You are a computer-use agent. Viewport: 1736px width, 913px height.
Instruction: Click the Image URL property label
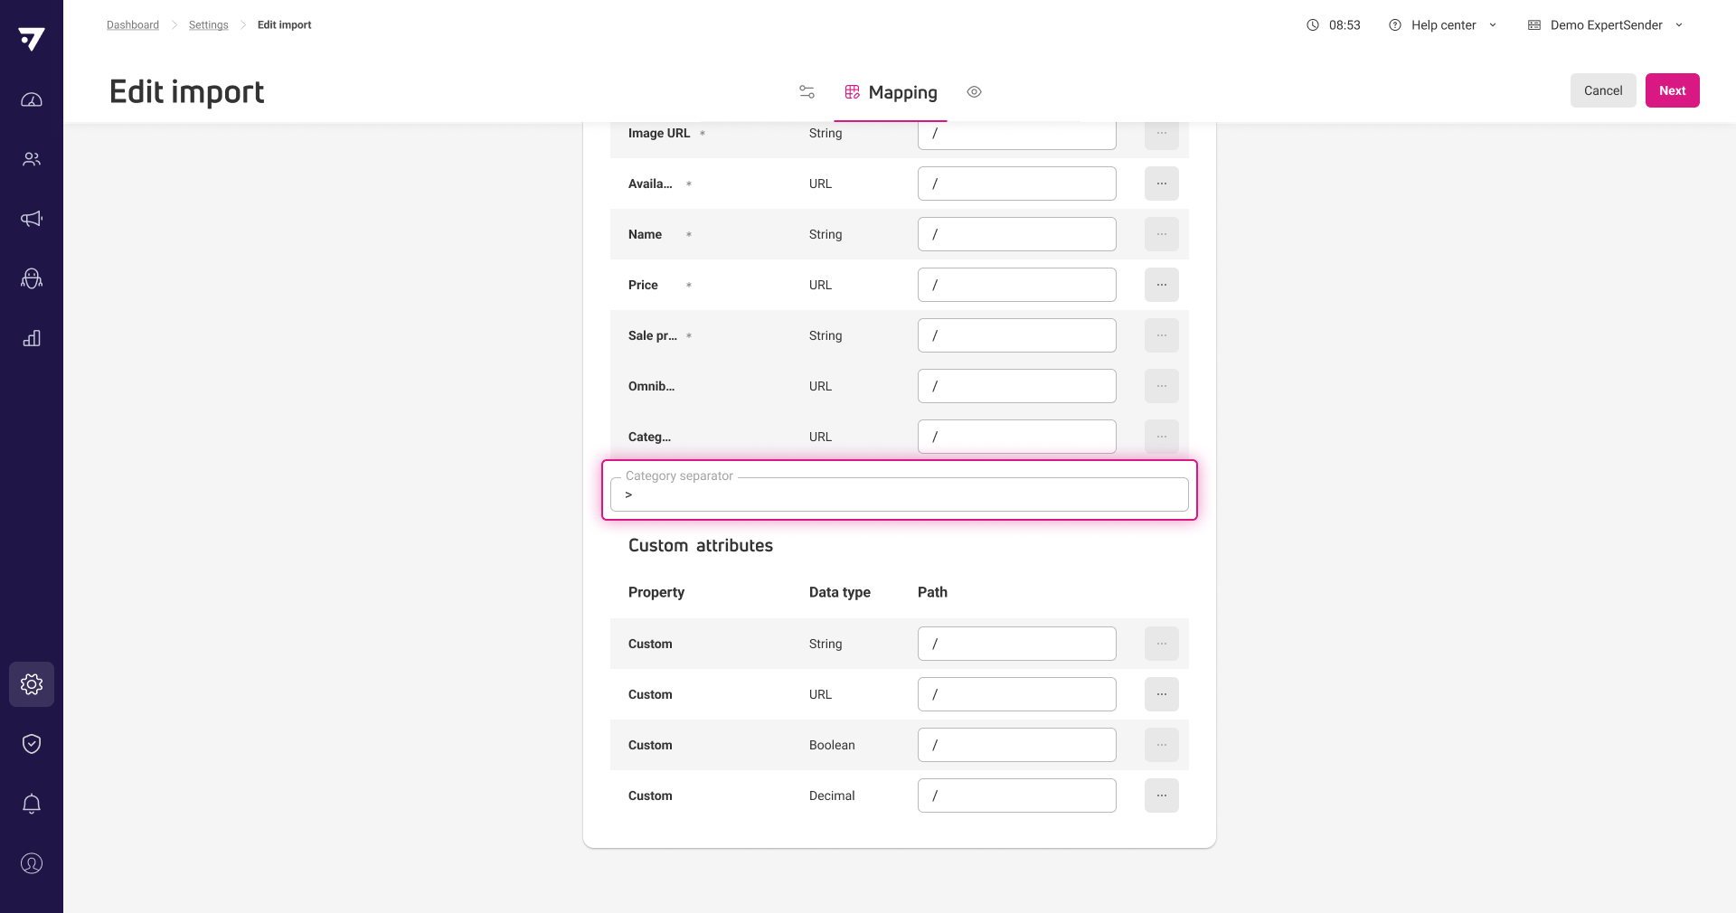pos(659,133)
